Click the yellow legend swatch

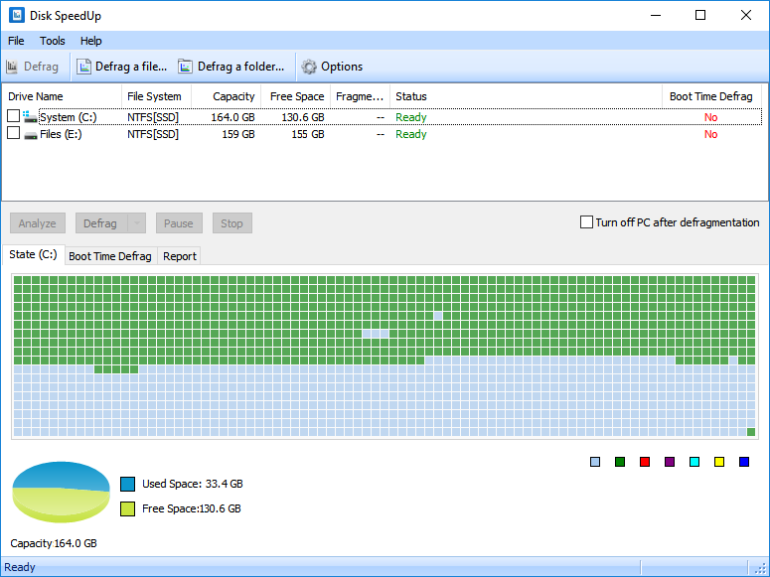tap(719, 462)
